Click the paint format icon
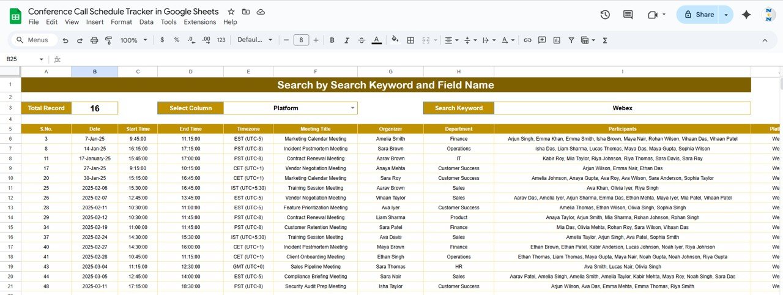This screenshot has width=783, height=295. pos(109,40)
